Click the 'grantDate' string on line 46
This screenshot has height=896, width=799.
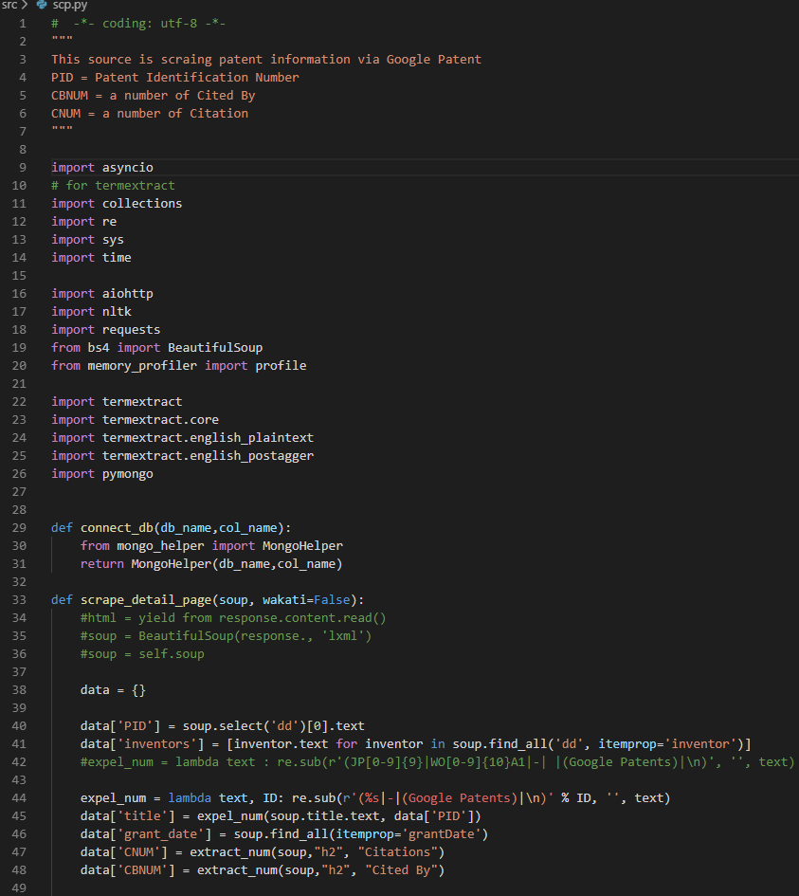(x=446, y=833)
